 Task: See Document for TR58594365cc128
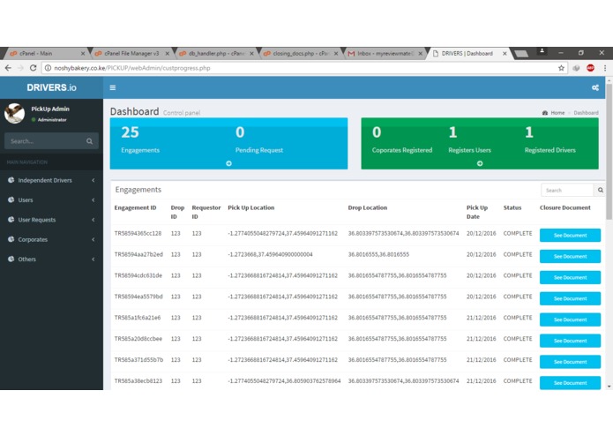[x=570, y=236]
